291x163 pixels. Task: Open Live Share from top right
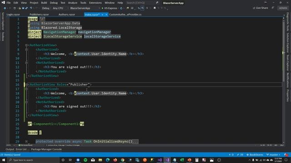[x=261, y=8]
